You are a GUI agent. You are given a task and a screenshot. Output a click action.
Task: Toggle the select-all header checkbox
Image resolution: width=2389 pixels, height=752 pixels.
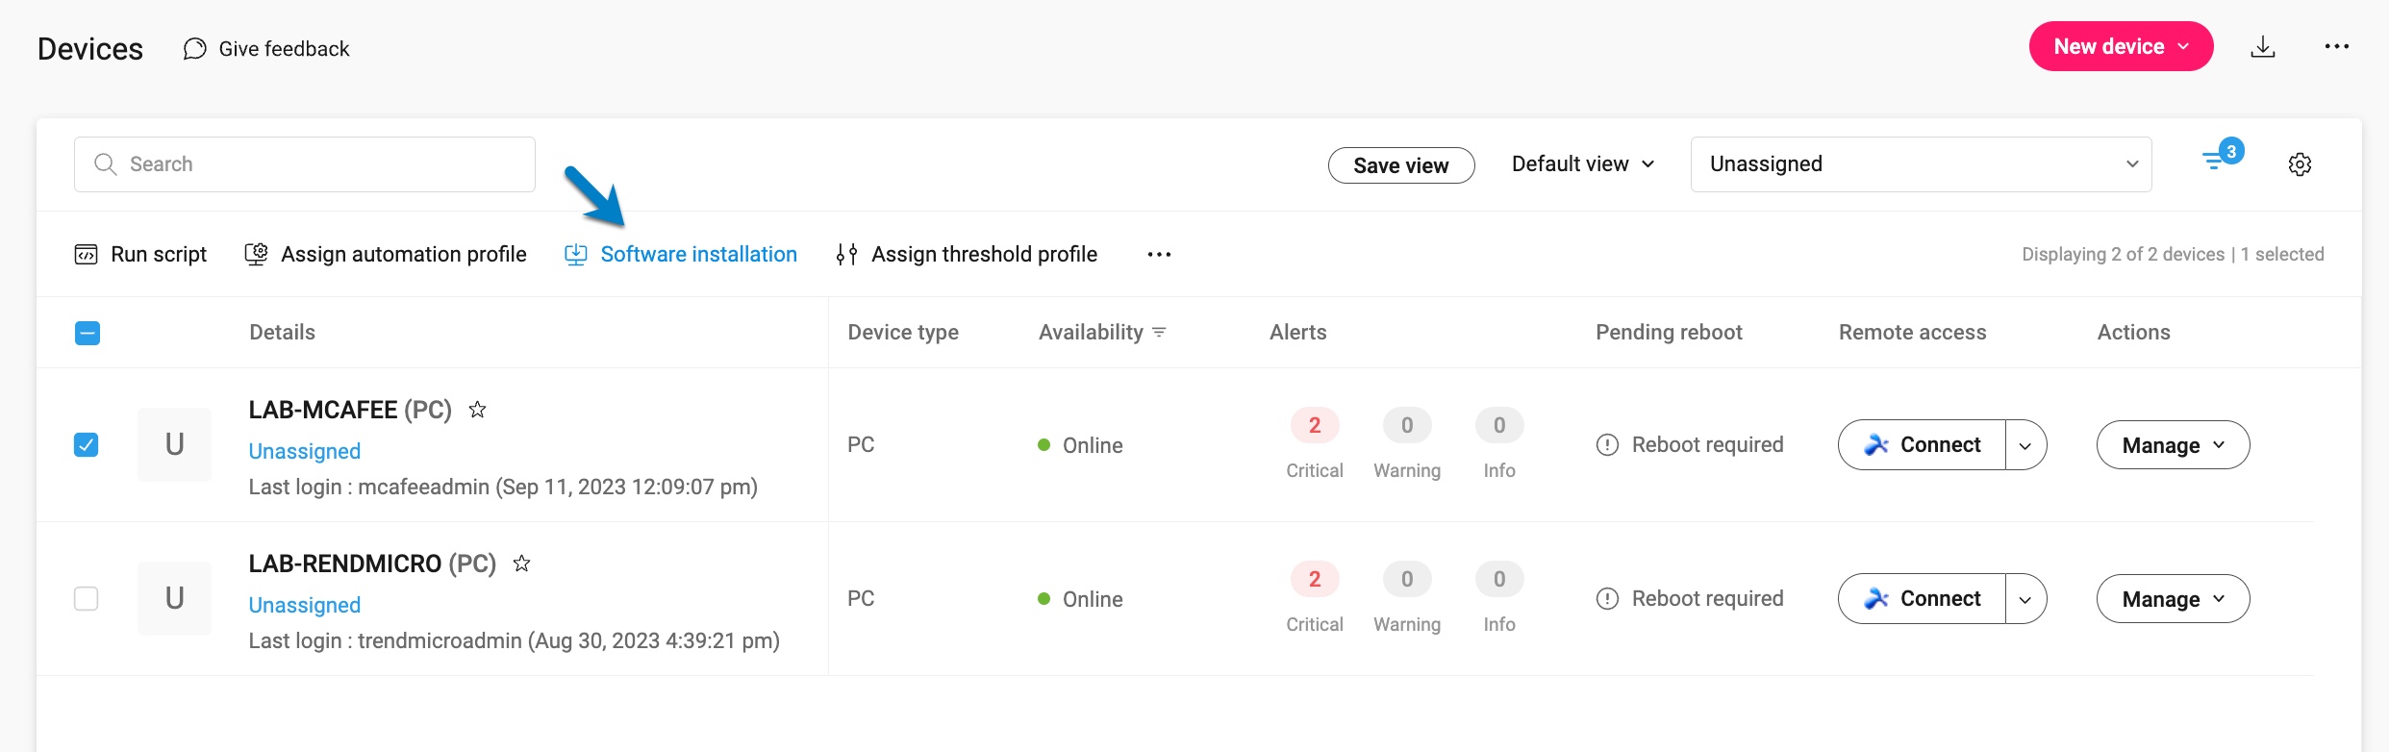(x=88, y=333)
